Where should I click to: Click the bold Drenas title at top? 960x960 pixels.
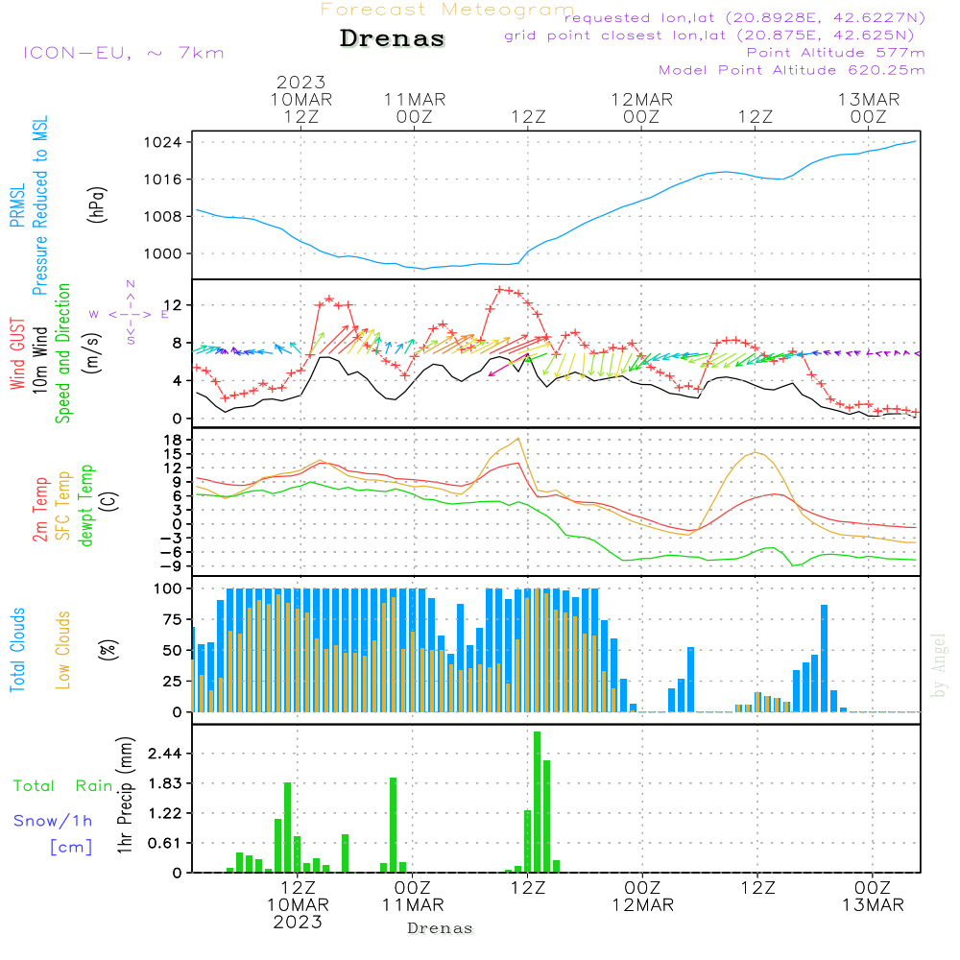(x=393, y=39)
